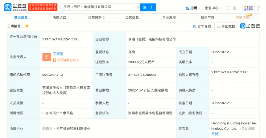The image size is (266, 138).
Task: Switch to the 法律诉讼 tab
Action: pos(59,18)
